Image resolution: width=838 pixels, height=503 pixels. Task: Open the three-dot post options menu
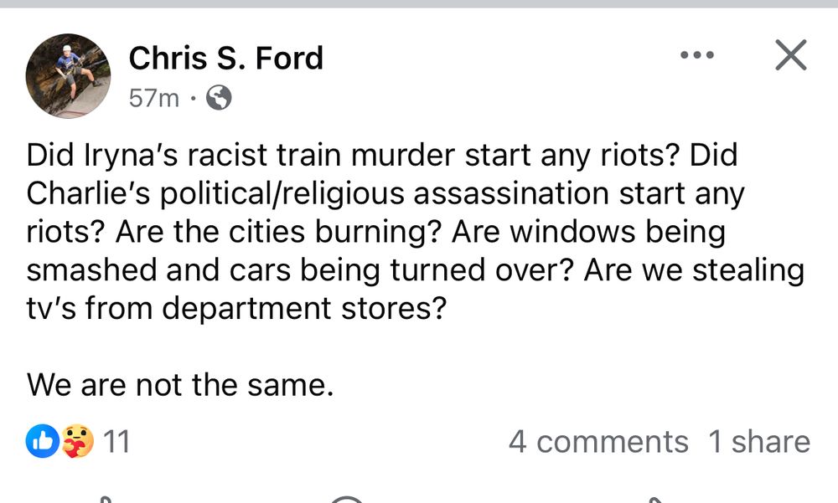(696, 56)
